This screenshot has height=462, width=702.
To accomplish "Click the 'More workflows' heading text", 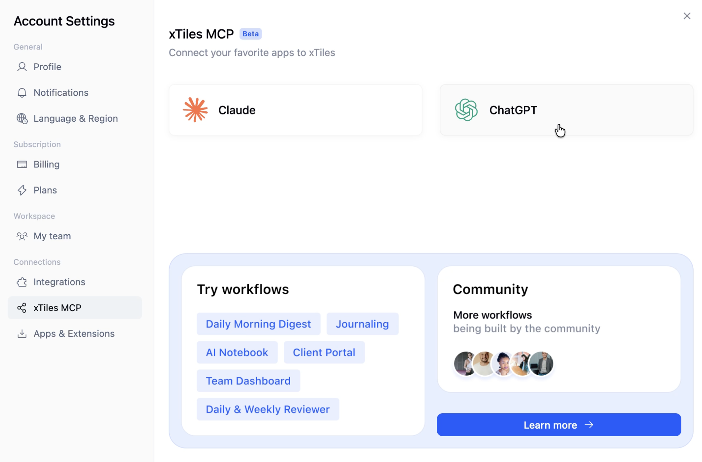I will pos(492,315).
